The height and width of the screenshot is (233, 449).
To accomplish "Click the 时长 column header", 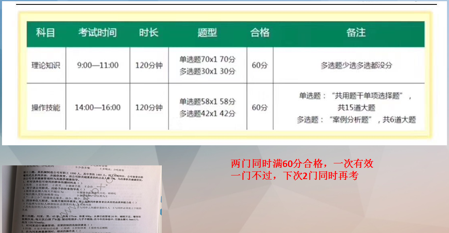I will 148,32.
